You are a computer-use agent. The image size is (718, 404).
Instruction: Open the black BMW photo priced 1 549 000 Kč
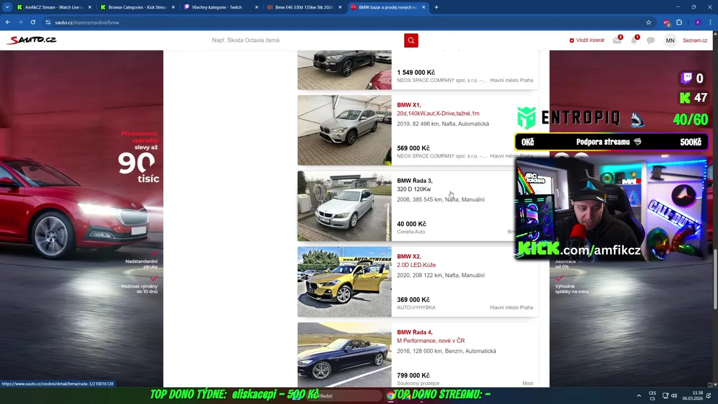point(344,70)
